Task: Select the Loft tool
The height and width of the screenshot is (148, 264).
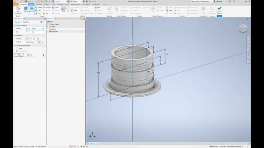Action: pyautogui.click(x=38, y=10)
